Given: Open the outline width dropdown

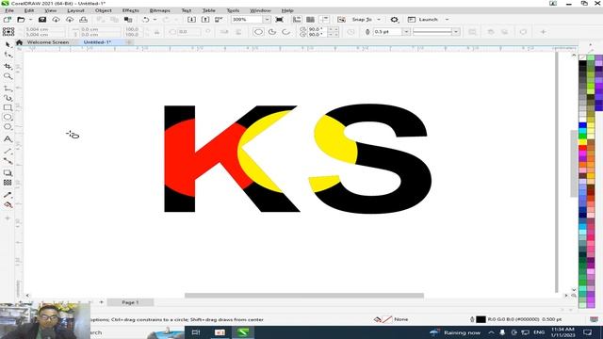Looking at the screenshot, I should (x=406, y=32).
